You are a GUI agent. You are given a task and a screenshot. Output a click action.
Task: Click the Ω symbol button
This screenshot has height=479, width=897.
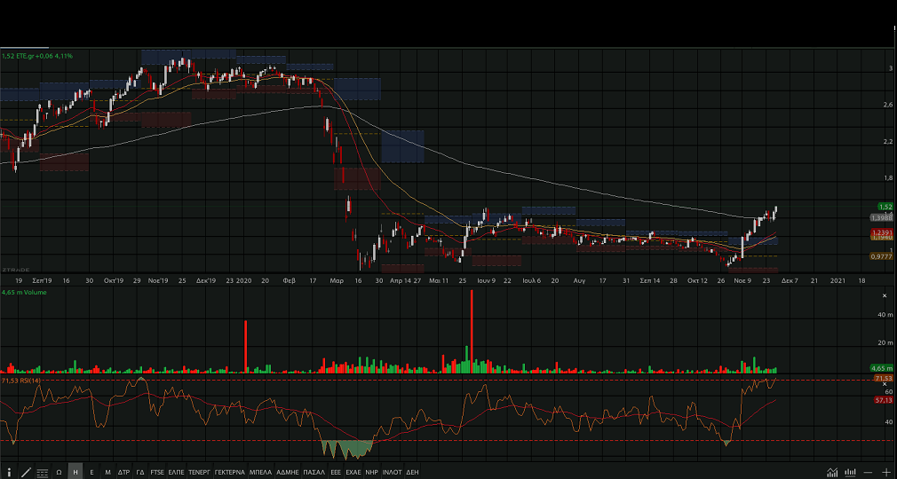tap(59, 473)
